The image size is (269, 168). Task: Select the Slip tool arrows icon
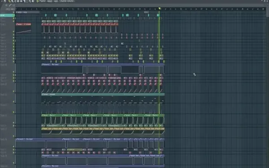click(x=21, y=1)
